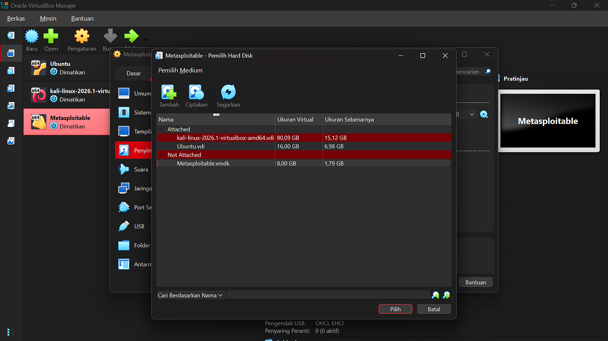
Task: Open Port Serial settings category
Action: [134, 207]
